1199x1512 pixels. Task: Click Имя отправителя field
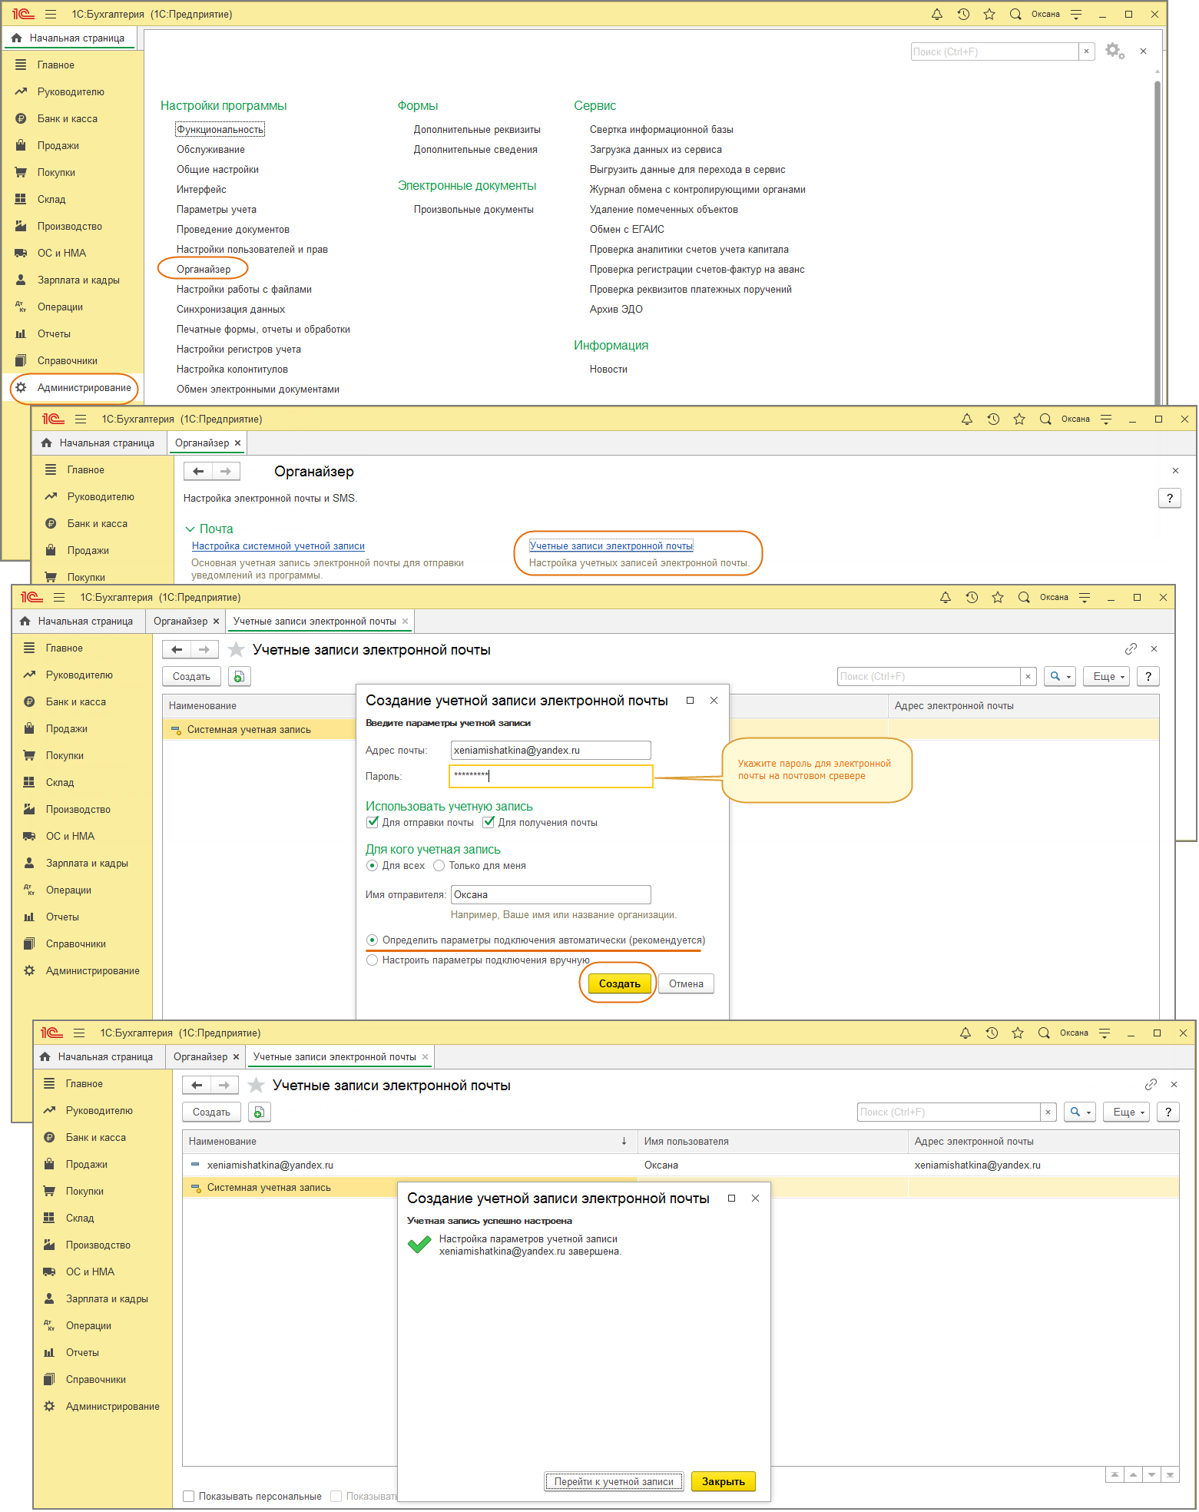click(551, 894)
